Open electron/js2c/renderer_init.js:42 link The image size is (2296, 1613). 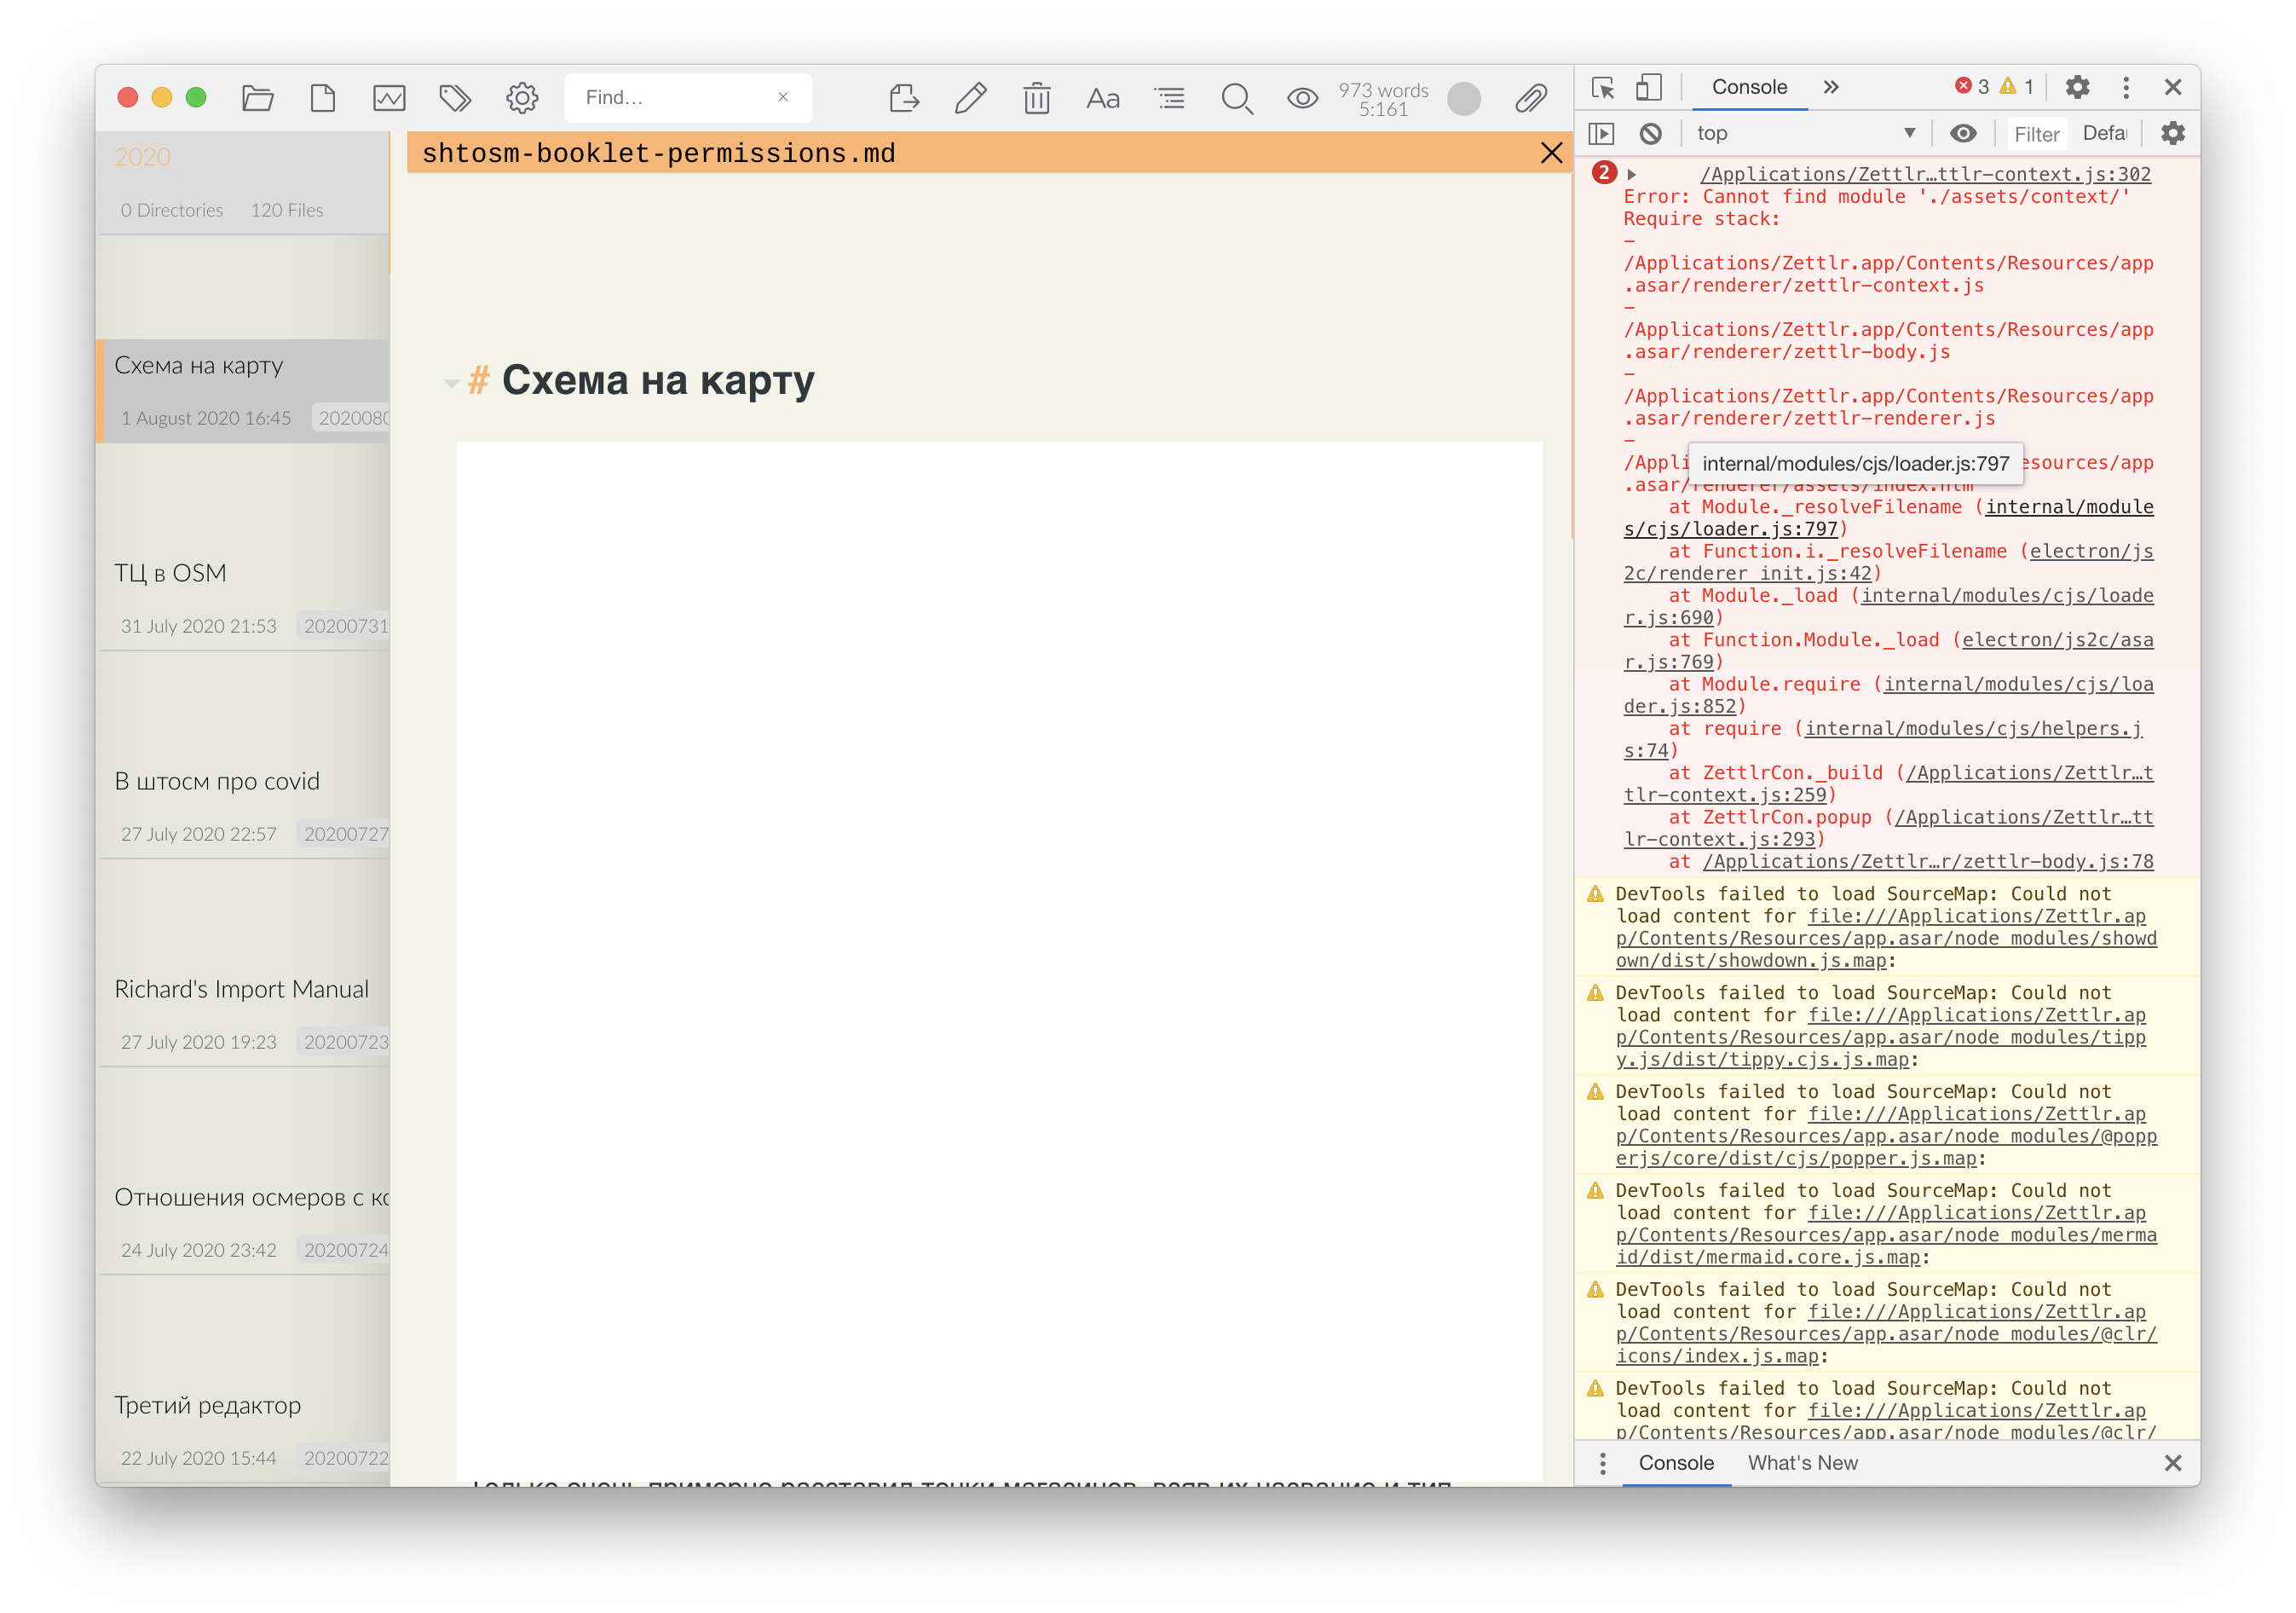(1888, 563)
